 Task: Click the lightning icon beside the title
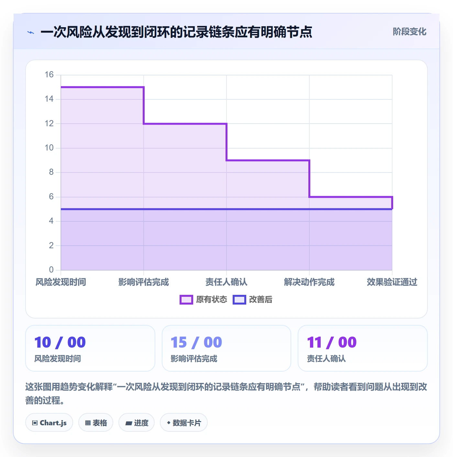pyautogui.click(x=31, y=32)
